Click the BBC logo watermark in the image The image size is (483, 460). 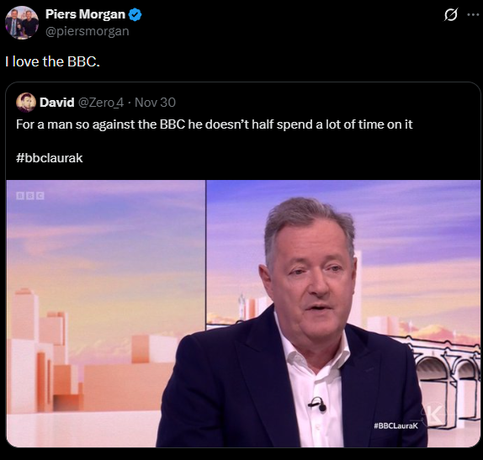coord(30,196)
